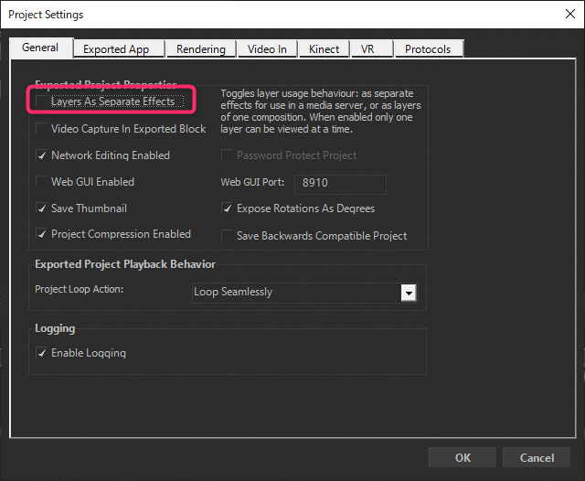Confirm settings with OK button
This screenshot has height=481, width=585.
click(x=463, y=457)
